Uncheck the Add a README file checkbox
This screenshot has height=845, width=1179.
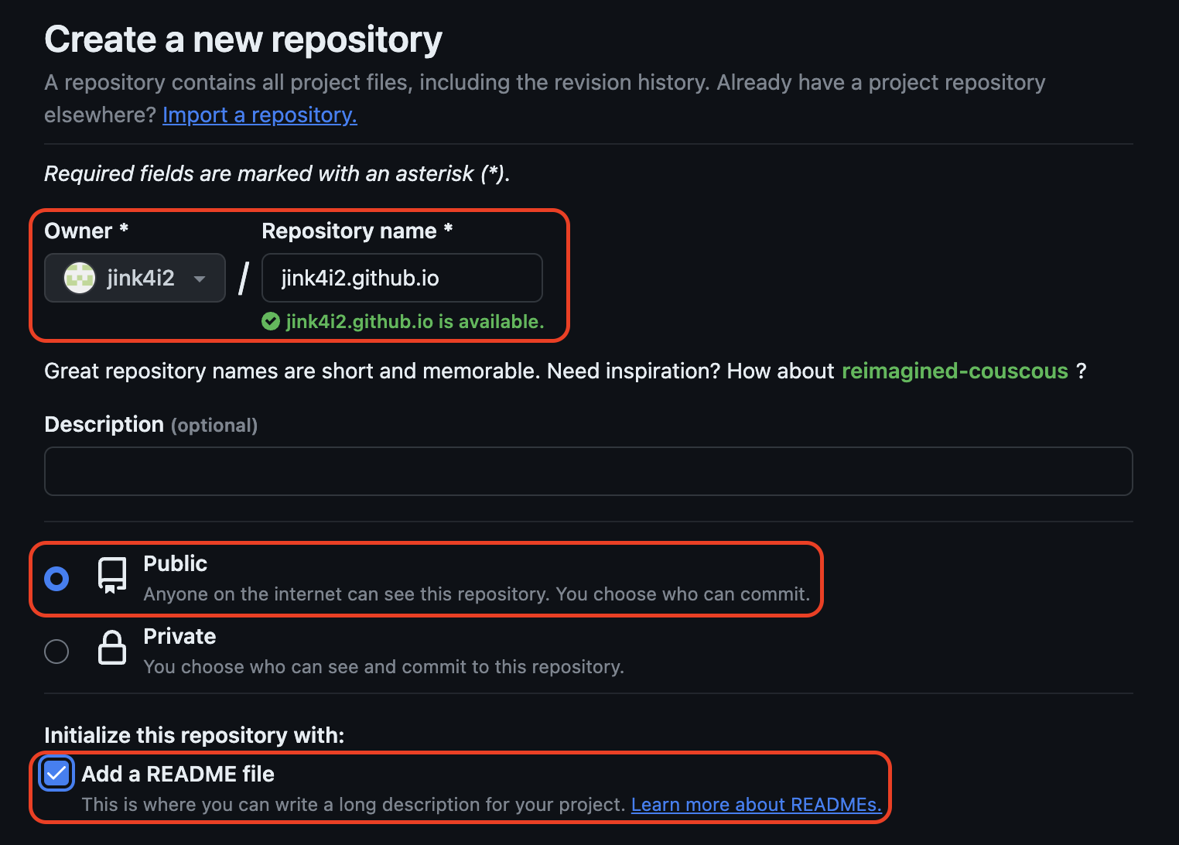click(x=56, y=772)
